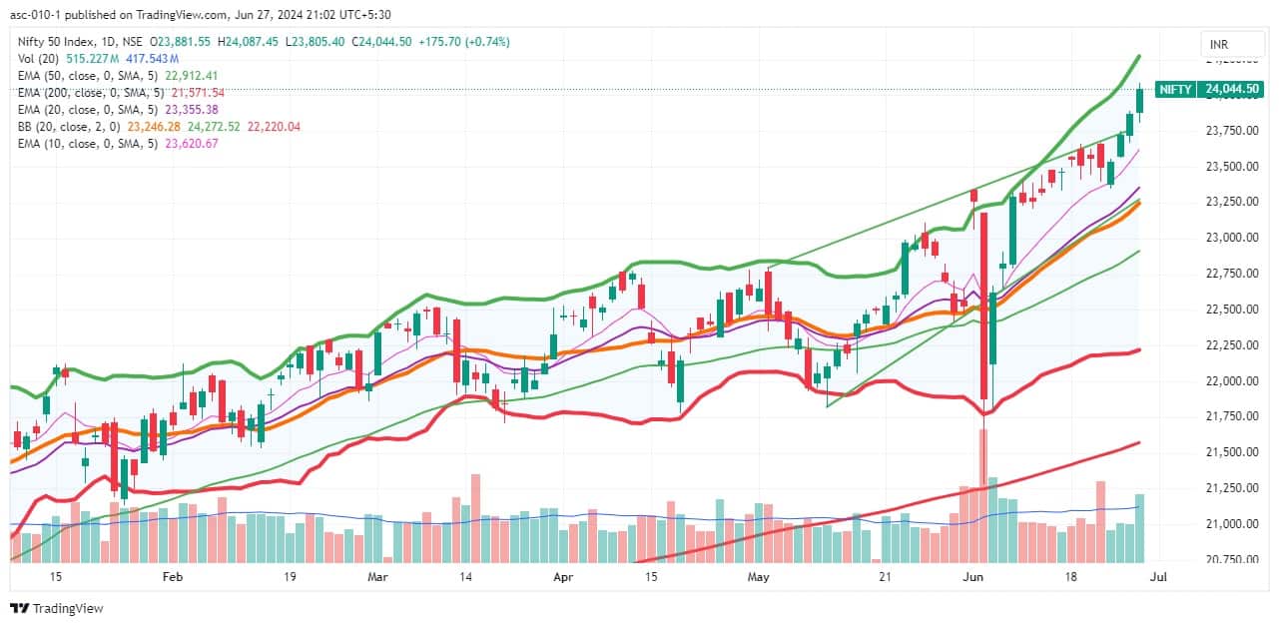
Task: Click the TradingView logo icon
Action: pos(19,608)
